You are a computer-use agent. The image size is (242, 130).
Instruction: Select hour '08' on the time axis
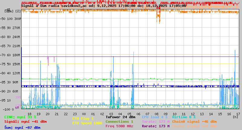click(156, 114)
